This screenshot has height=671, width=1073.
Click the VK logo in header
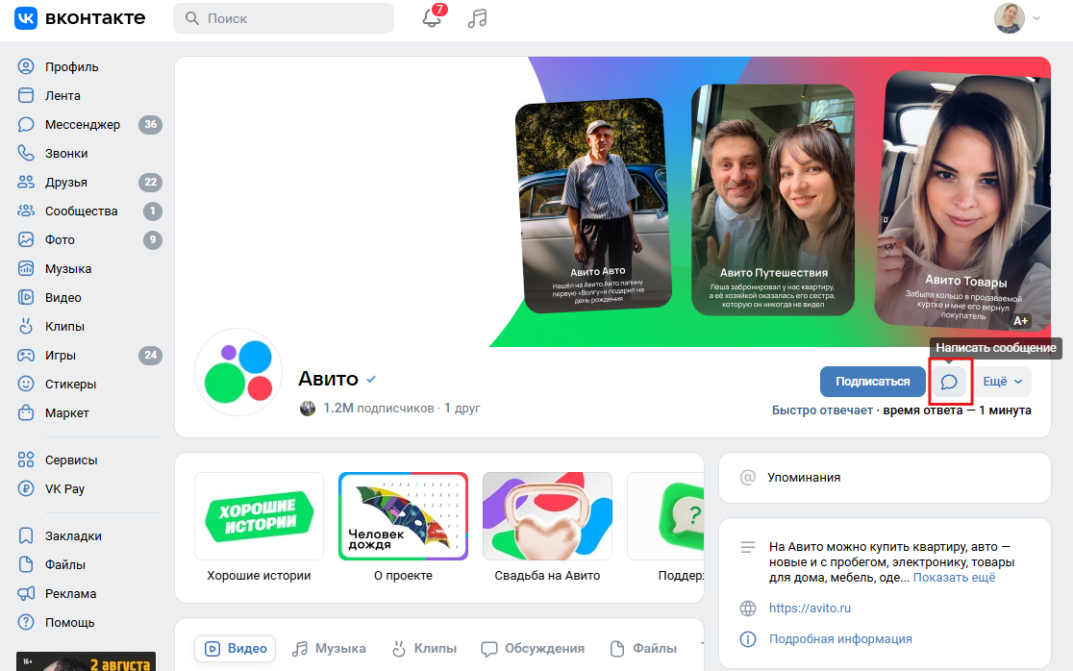tap(80, 18)
